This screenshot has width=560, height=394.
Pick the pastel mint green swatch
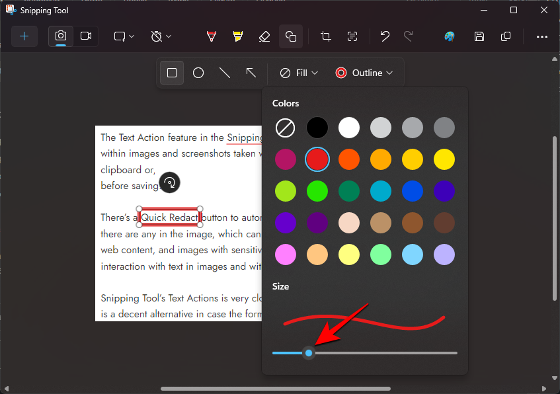pos(381,255)
